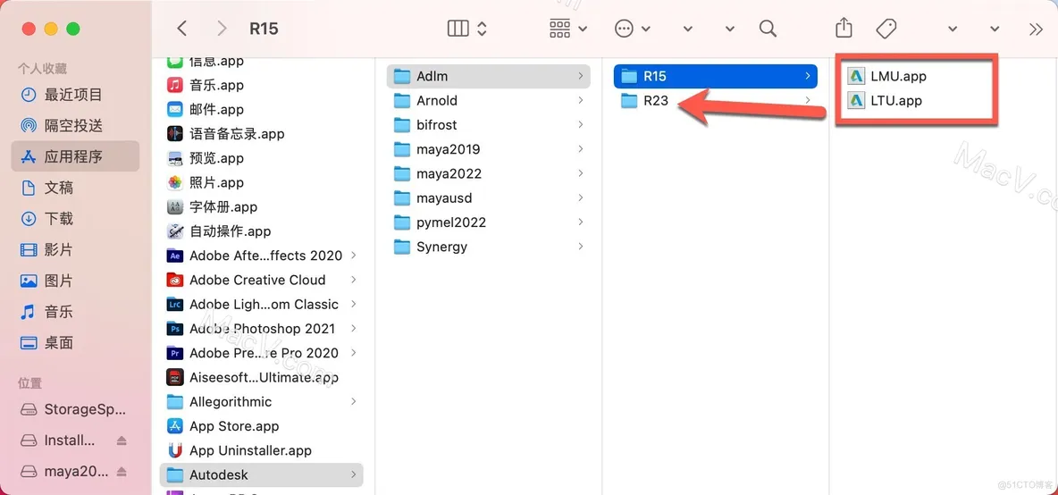Select 自动操作.app icon

pos(175,231)
